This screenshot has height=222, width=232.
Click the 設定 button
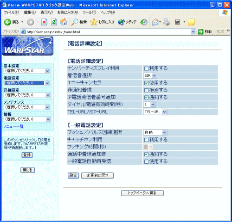73,175
